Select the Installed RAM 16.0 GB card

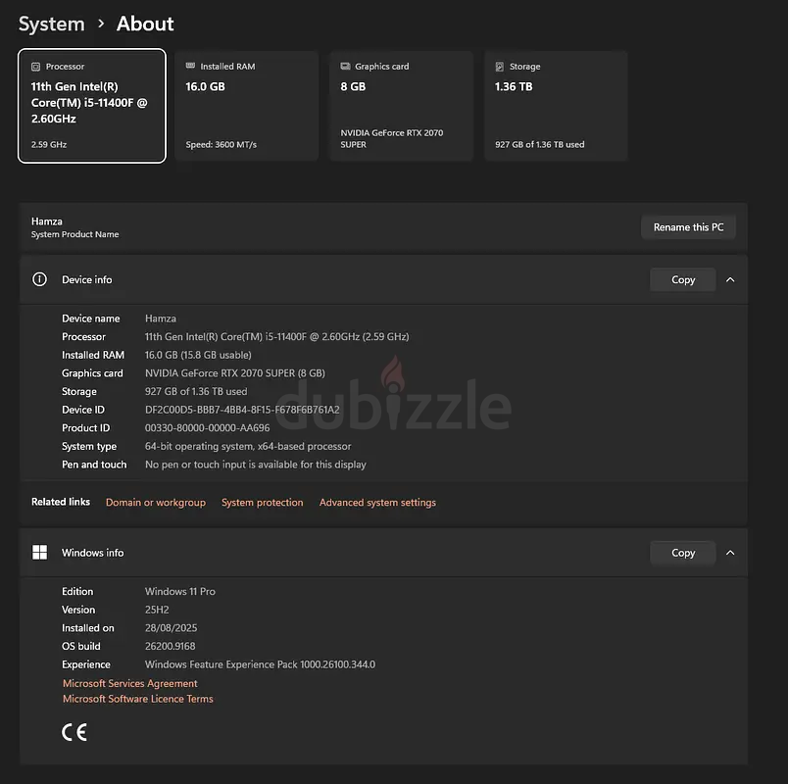click(246, 106)
